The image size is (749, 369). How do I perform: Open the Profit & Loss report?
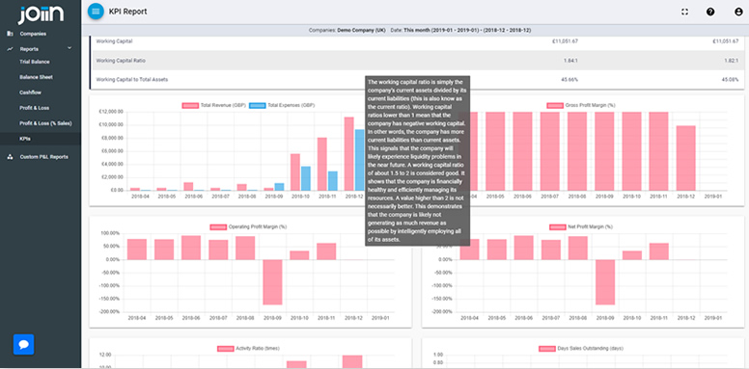[x=35, y=108]
